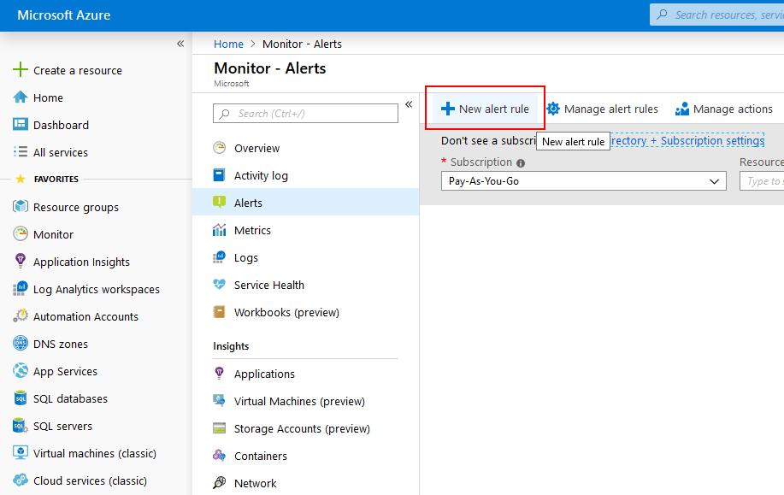Click the App Services label
Screen dimensions: 784x495
click(65, 371)
